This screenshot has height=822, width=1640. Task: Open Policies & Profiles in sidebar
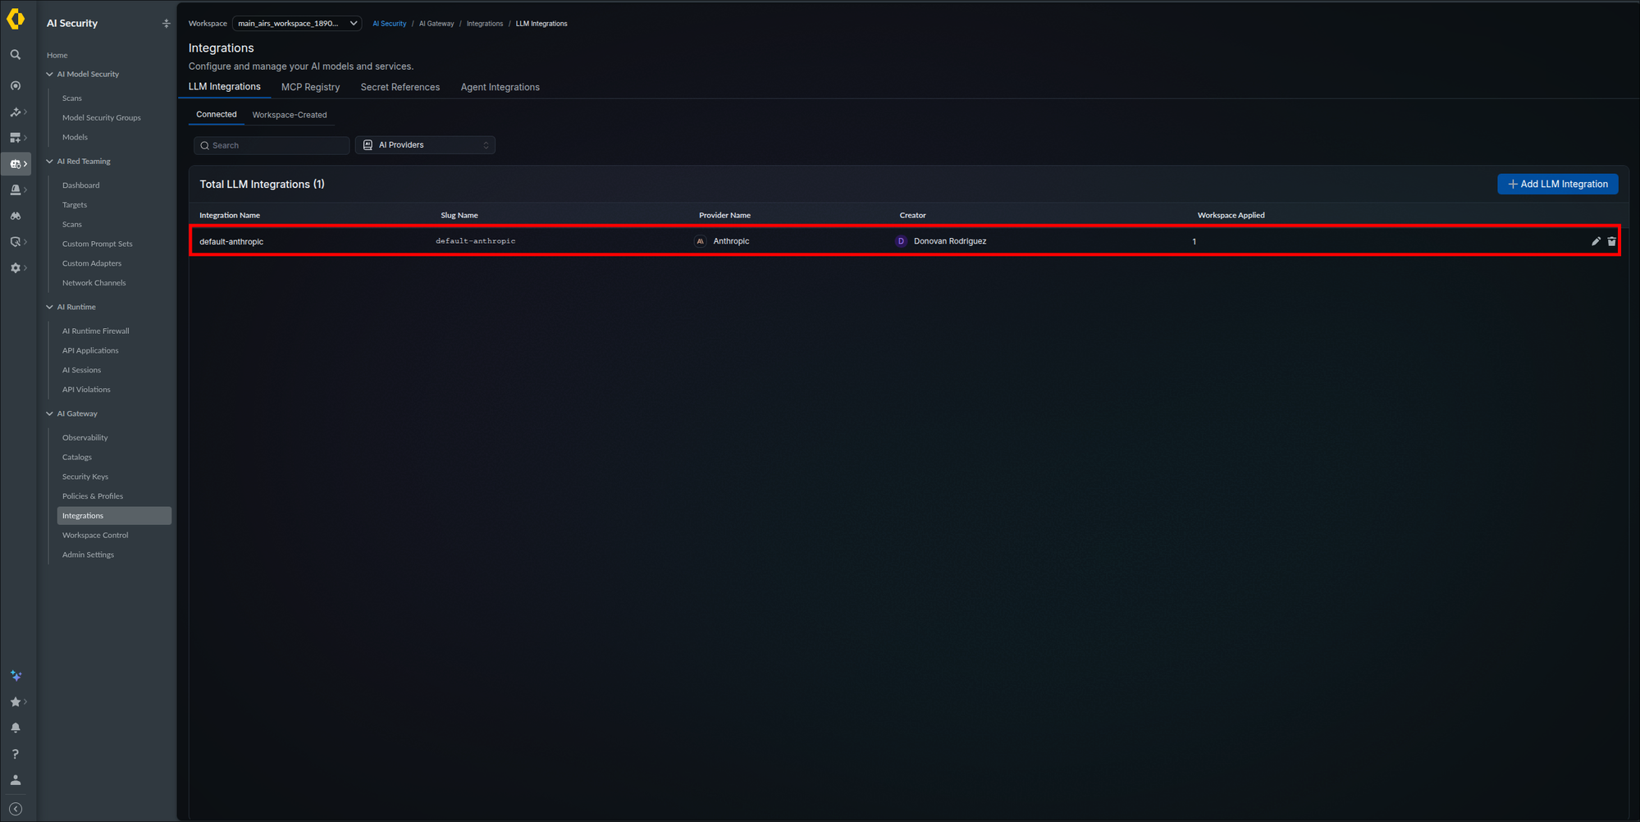tap(93, 497)
